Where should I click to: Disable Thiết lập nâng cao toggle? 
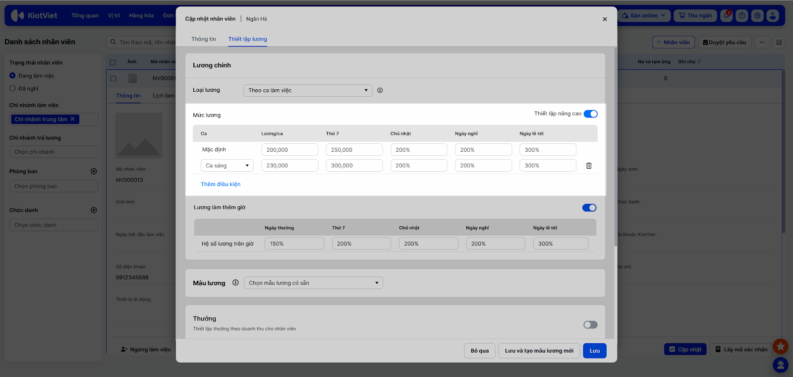[x=590, y=114]
